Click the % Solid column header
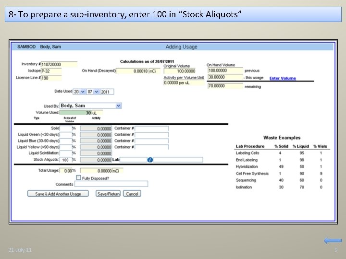The image size is (346, 259). point(281,146)
